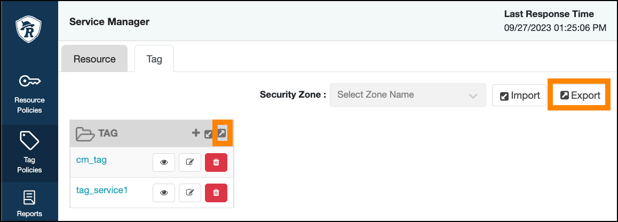The image size is (618, 222).
Task: Open the cm_tag service link
Action: pos(92,160)
